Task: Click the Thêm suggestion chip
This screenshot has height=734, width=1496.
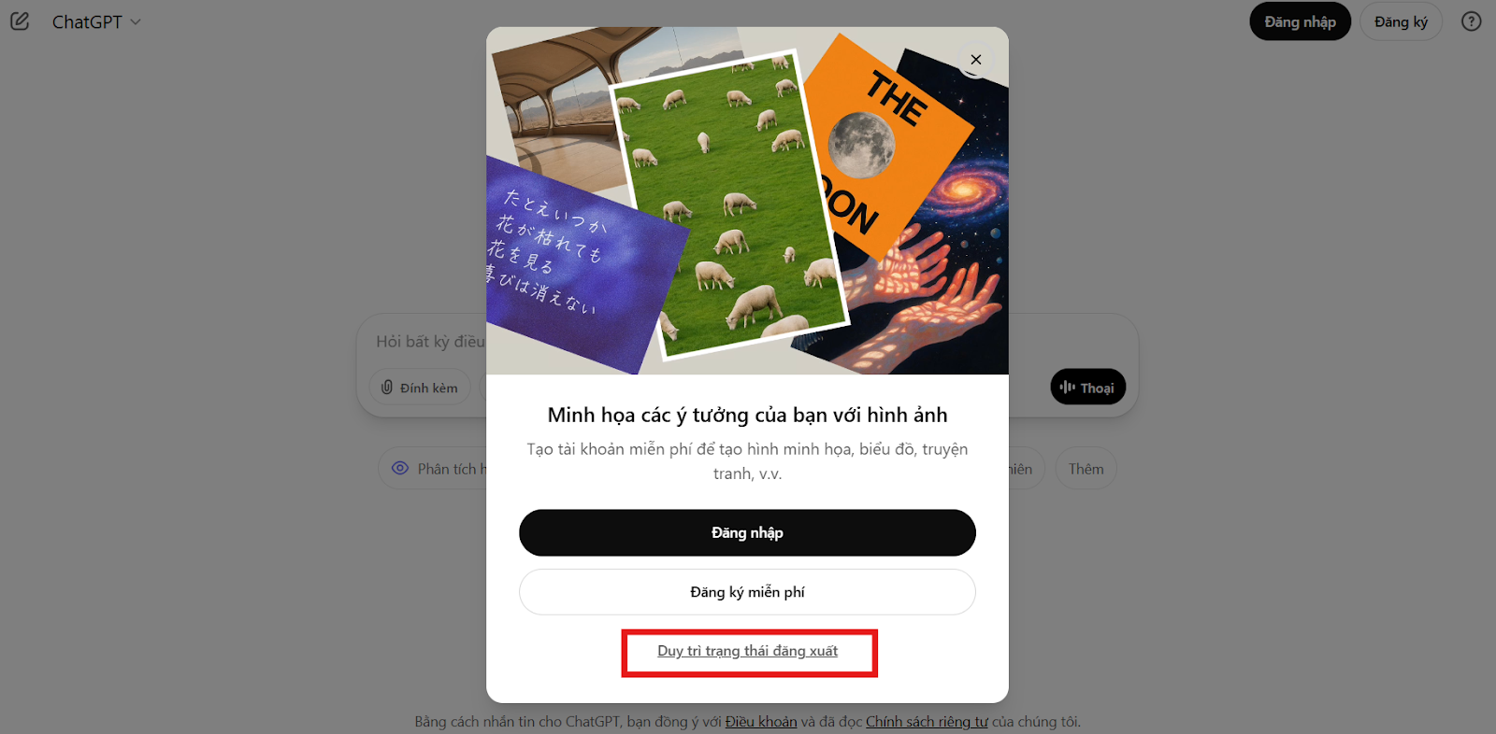Action: coord(1086,469)
